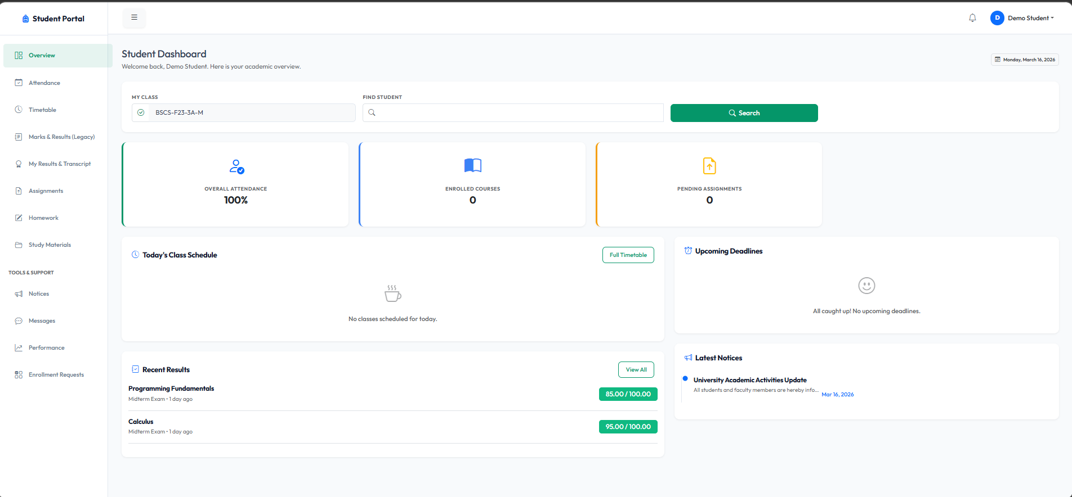Open My Results & Transcript page
Image resolution: width=1072 pixels, height=497 pixels.
60,164
